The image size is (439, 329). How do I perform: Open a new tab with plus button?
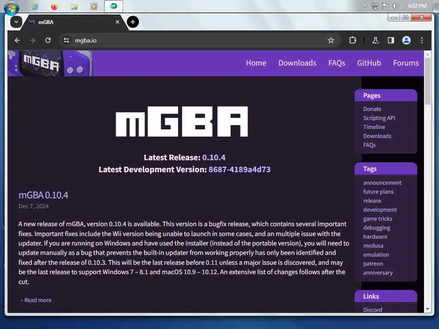[x=133, y=22]
